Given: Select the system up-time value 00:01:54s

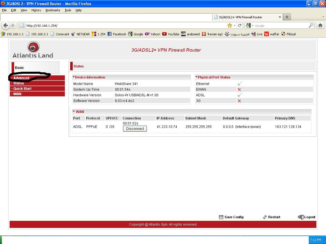Looking at the screenshot, I should (x=123, y=90).
